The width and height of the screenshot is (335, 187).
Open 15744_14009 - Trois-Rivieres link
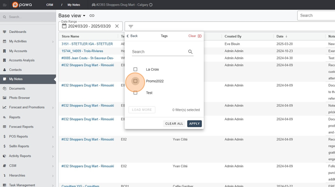pos(82,51)
